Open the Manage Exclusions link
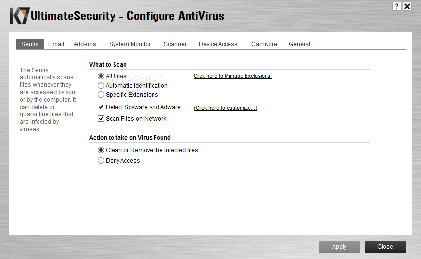 [x=233, y=76]
